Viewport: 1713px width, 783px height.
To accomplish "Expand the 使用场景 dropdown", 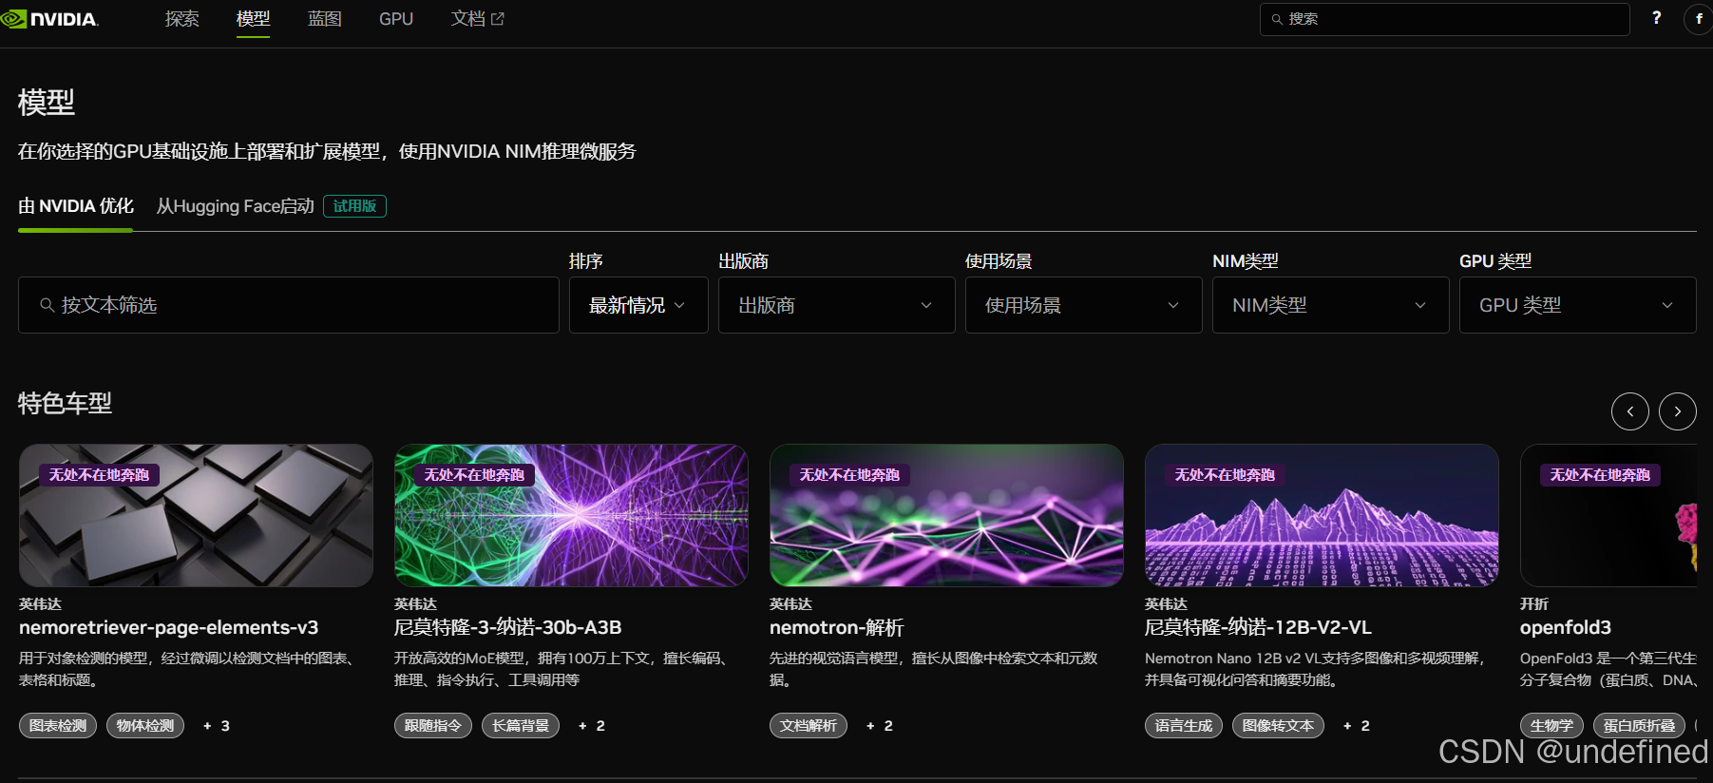I will (1084, 305).
